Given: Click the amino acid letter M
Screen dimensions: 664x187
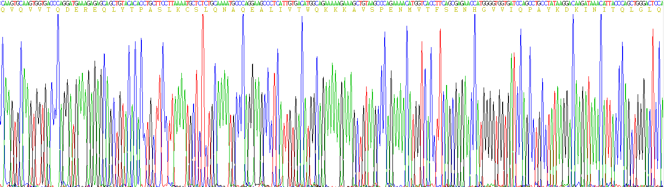Looking at the screenshot, I should point(410,10).
